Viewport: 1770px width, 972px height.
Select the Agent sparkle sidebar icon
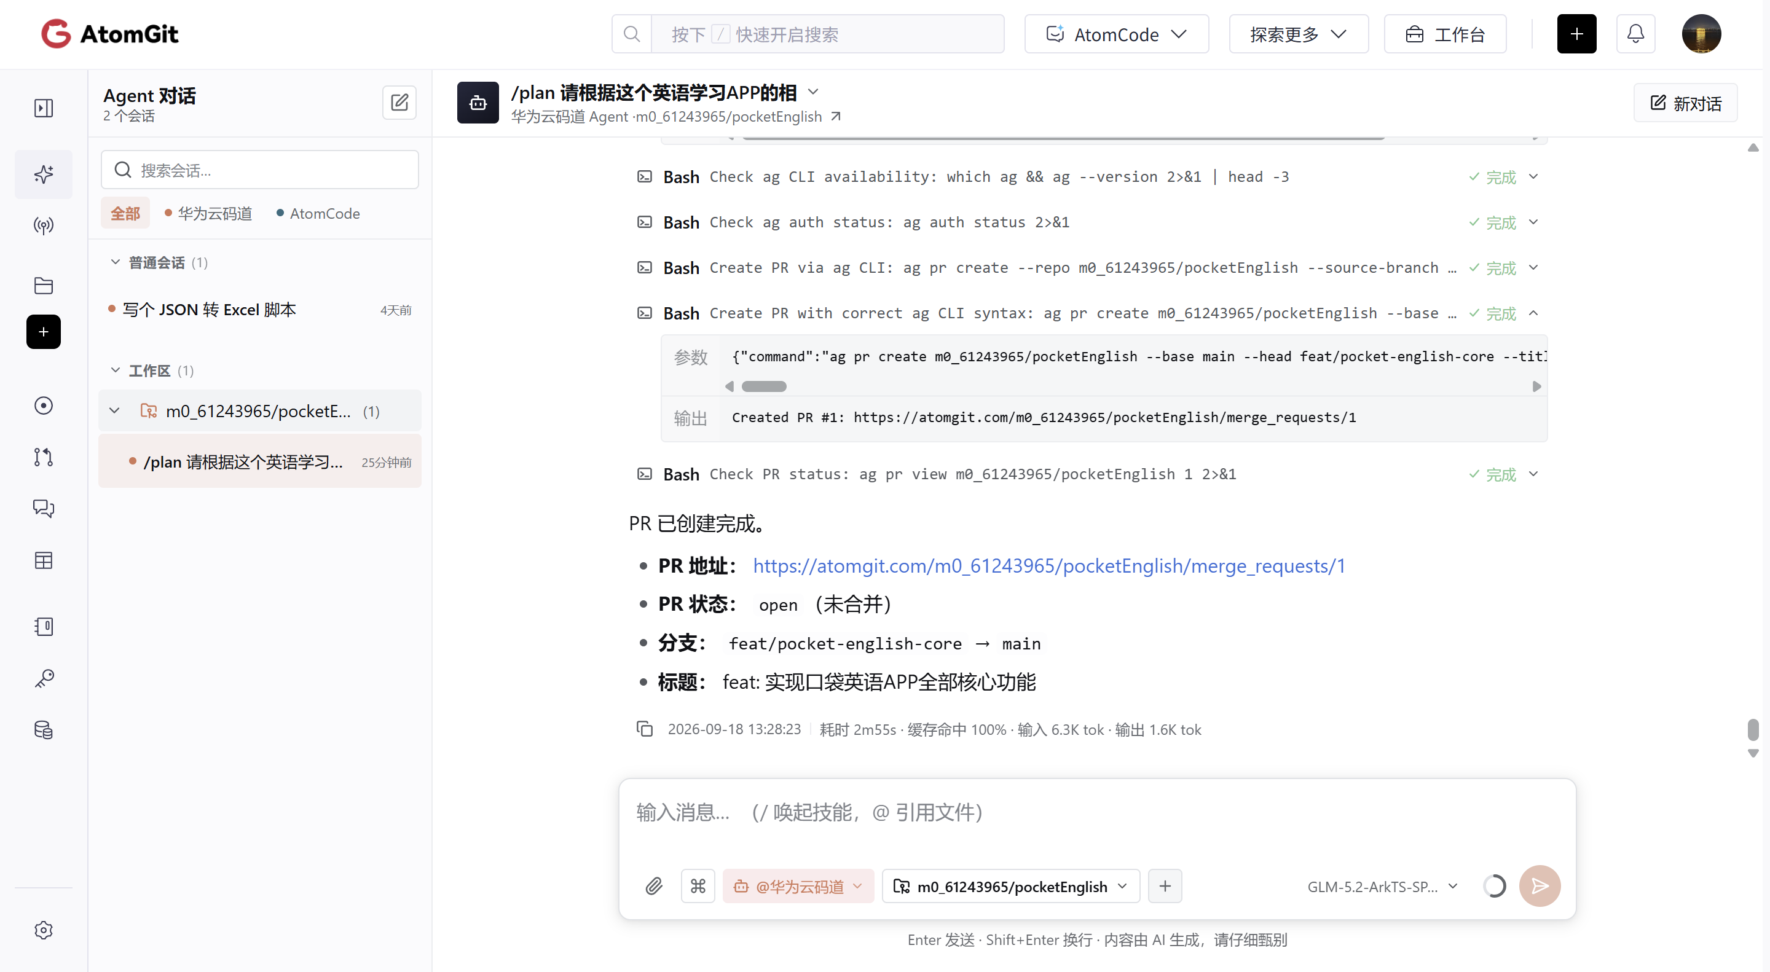tap(43, 174)
